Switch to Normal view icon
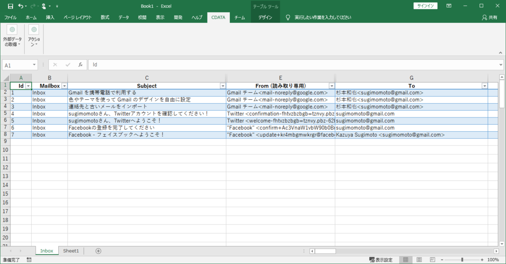The image size is (506, 264). (x=406, y=260)
